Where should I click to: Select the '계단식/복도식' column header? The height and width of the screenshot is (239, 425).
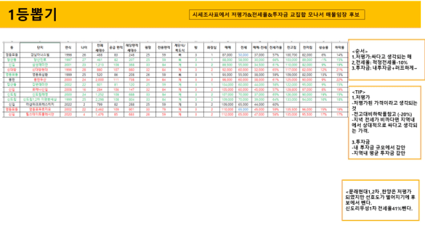180,47
